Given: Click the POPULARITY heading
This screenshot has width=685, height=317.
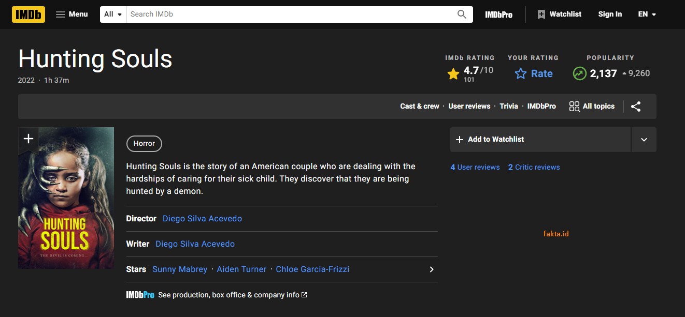Looking at the screenshot, I should 610,58.
